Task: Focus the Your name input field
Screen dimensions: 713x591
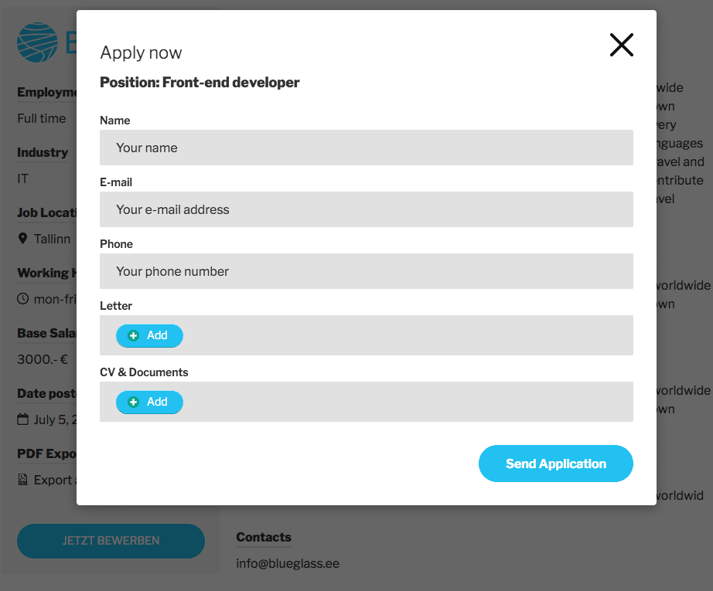Action: tap(366, 148)
